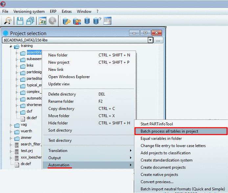Image resolution: width=228 pixels, height=193 pixels.
Task: Expand the vag folder node
Action: tap(11, 125)
